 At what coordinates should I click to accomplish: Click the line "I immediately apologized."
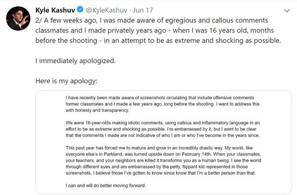(75, 61)
